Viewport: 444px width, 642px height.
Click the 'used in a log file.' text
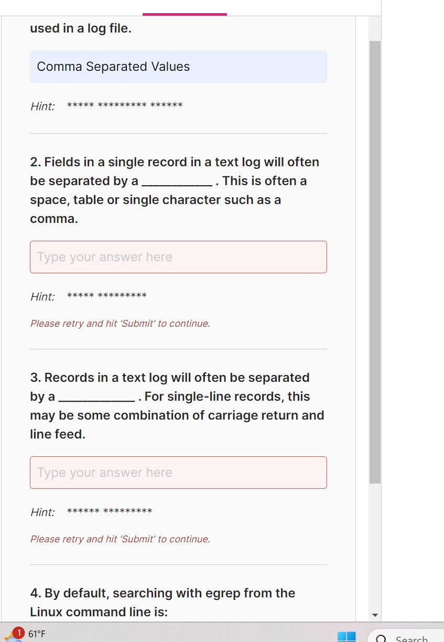pos(81,29)
